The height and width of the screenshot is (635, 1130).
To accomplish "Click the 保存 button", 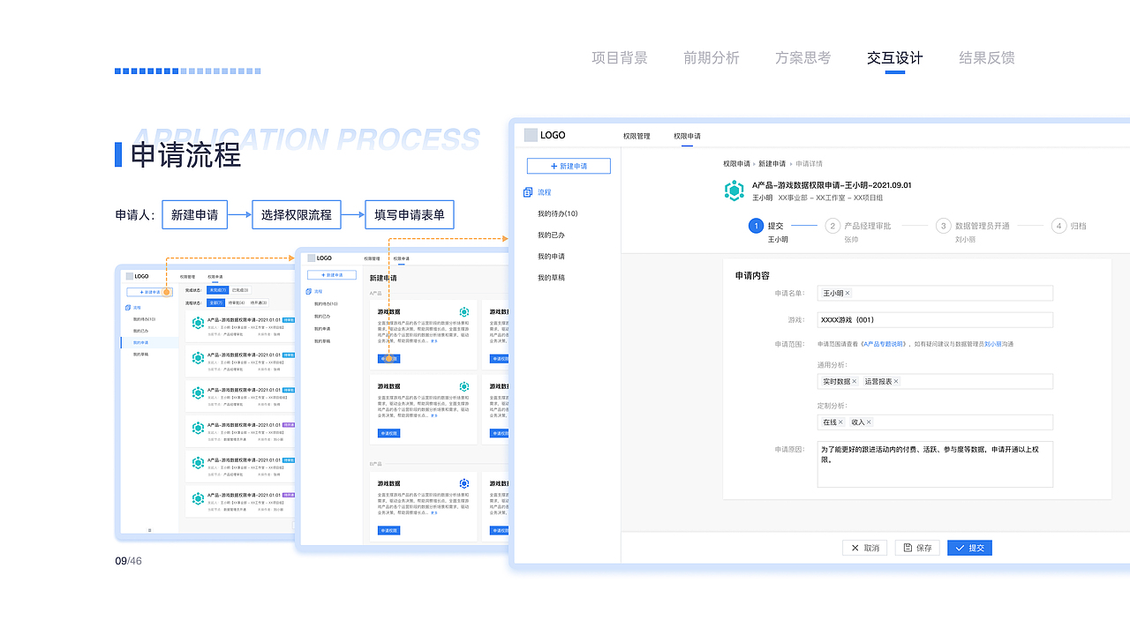I will (917, 548).
